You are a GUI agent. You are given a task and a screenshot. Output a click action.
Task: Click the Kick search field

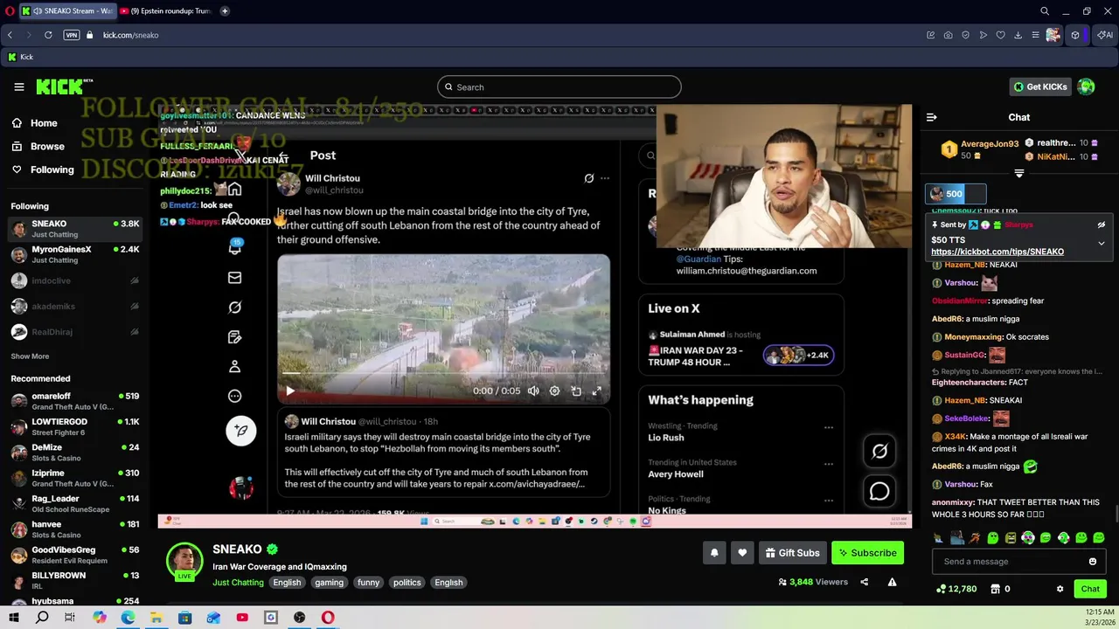pos(559,86)
